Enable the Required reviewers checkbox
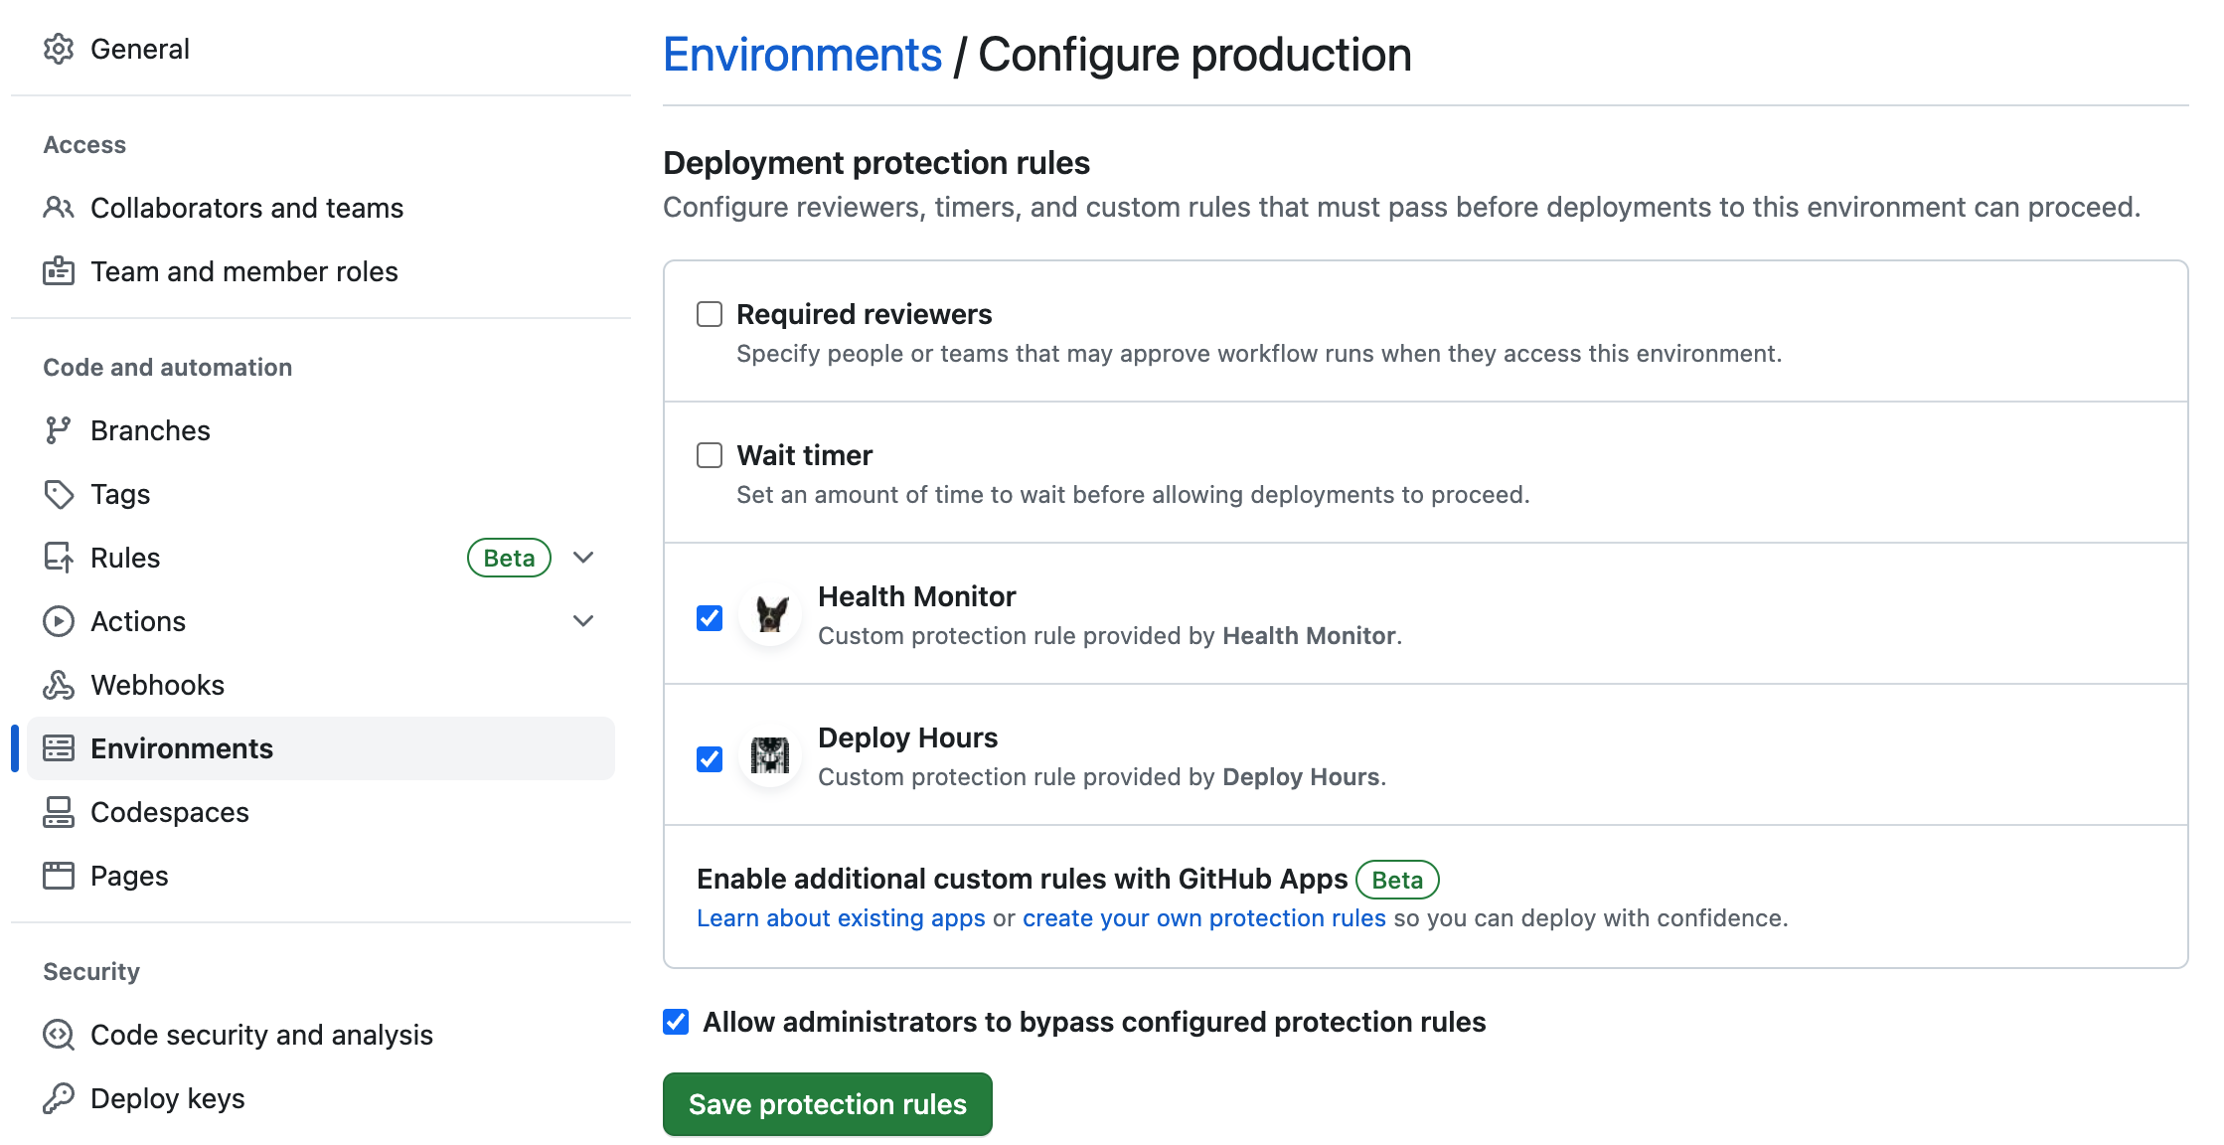The height and width of the screenshot is (1145, 2224). (709, 313)
